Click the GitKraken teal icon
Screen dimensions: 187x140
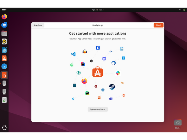coord(79,73)
